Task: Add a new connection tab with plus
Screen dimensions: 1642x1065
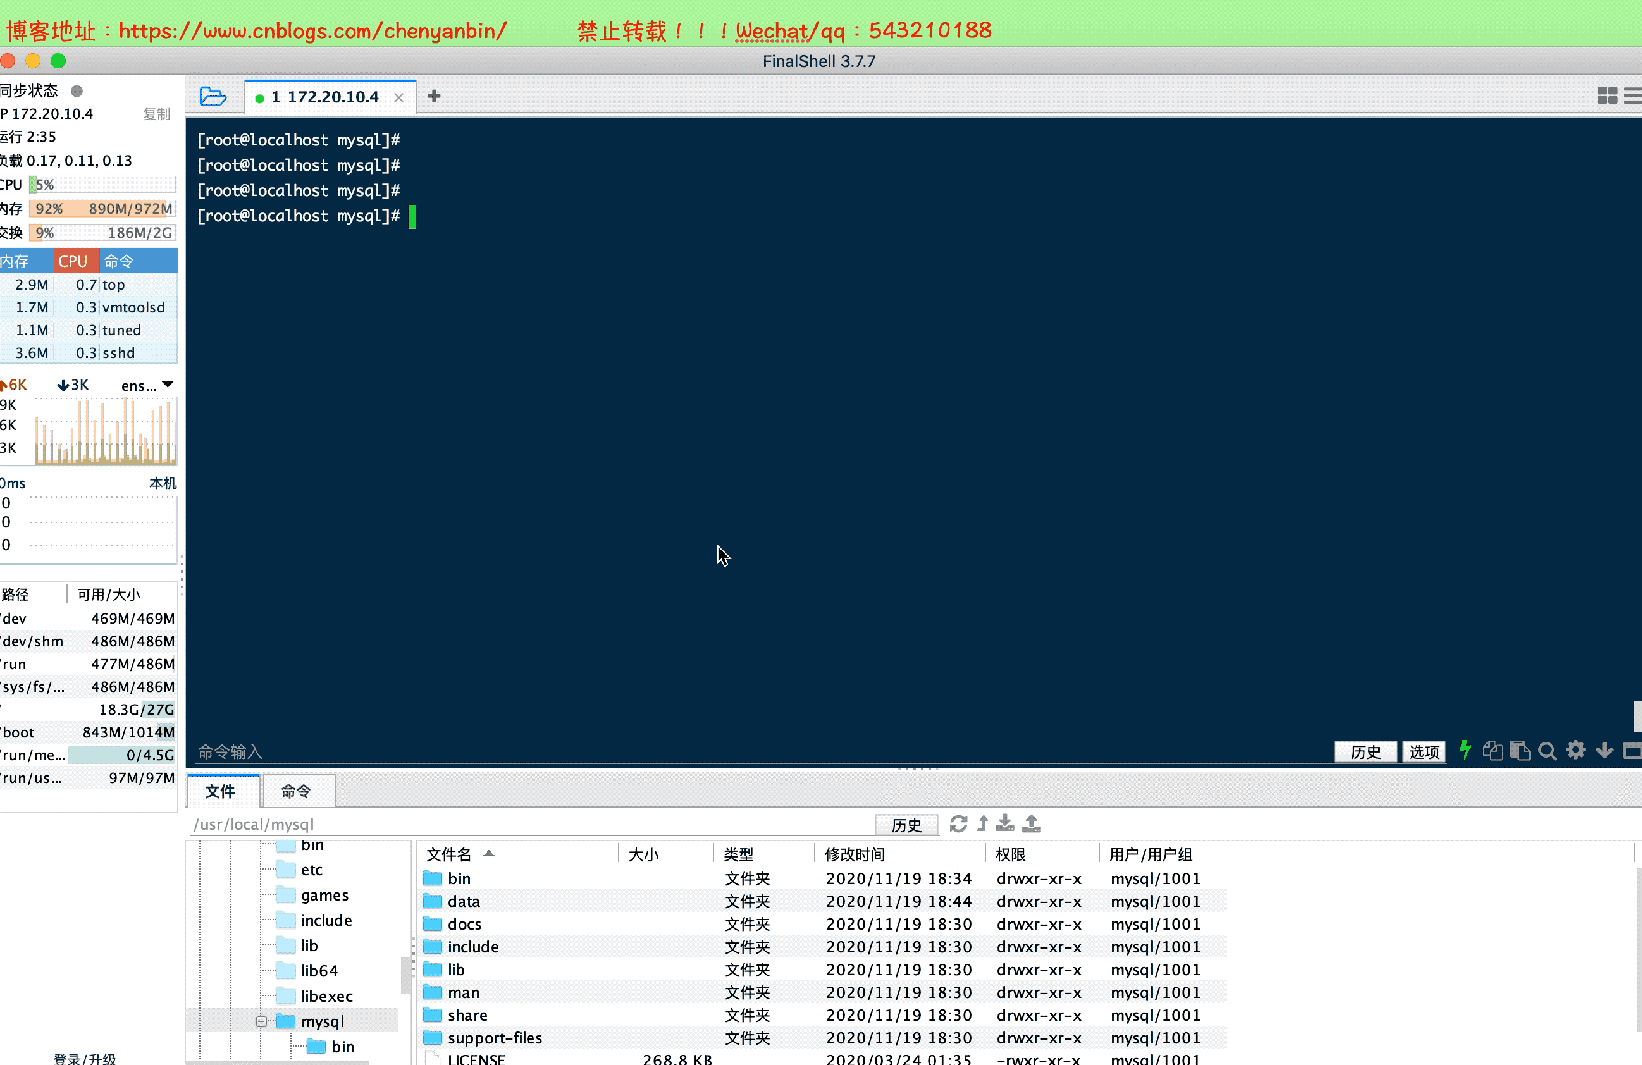Action: [434, 97]
